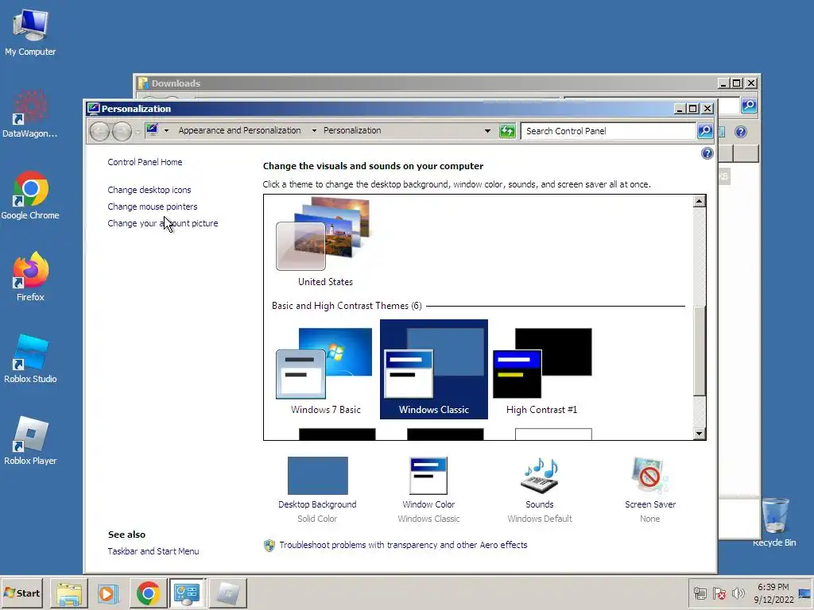Image resolution: width=814 pixels, height=610 pixels.
Task: Click the green Refresh button
Action: point(507,131)
